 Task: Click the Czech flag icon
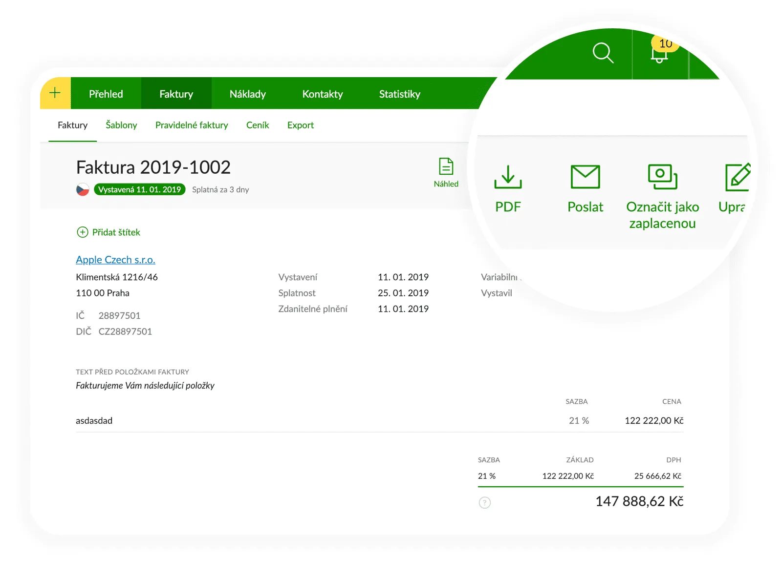[83, 189]
